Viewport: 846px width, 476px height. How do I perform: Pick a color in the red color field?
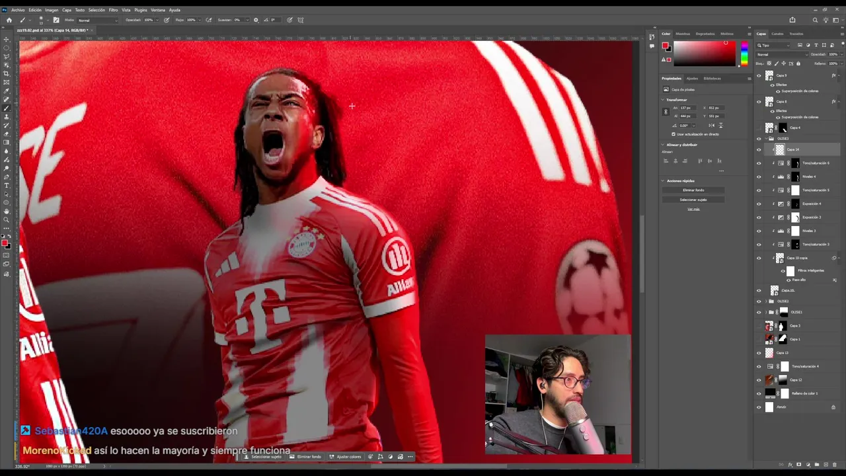(x=705, y=54)
